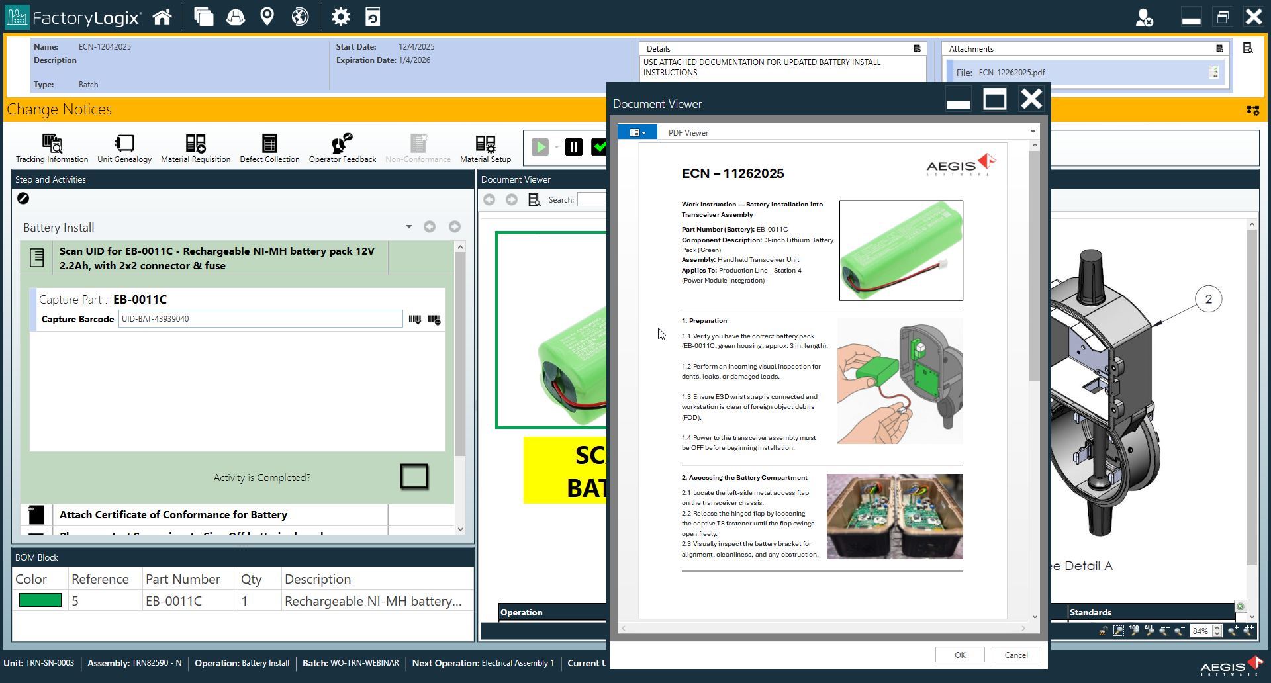Open the Material Setup tool
Viewport: 1271px width, 683px height.
click(x=485, y=147)
